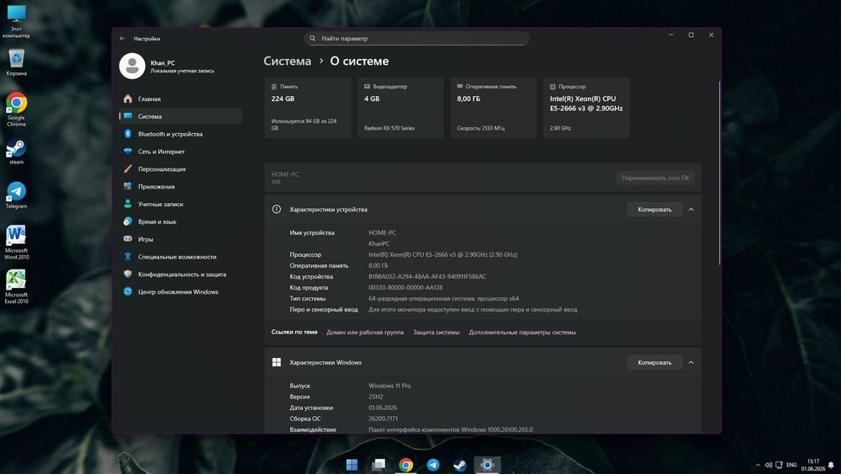
Task: Open the notification bell in tray
Action: click(831, 465)
